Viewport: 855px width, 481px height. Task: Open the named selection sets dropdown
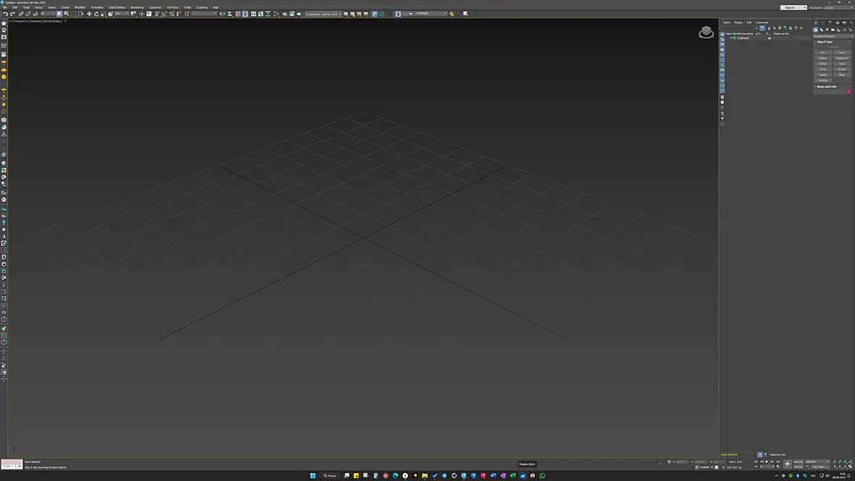point(204,14)
